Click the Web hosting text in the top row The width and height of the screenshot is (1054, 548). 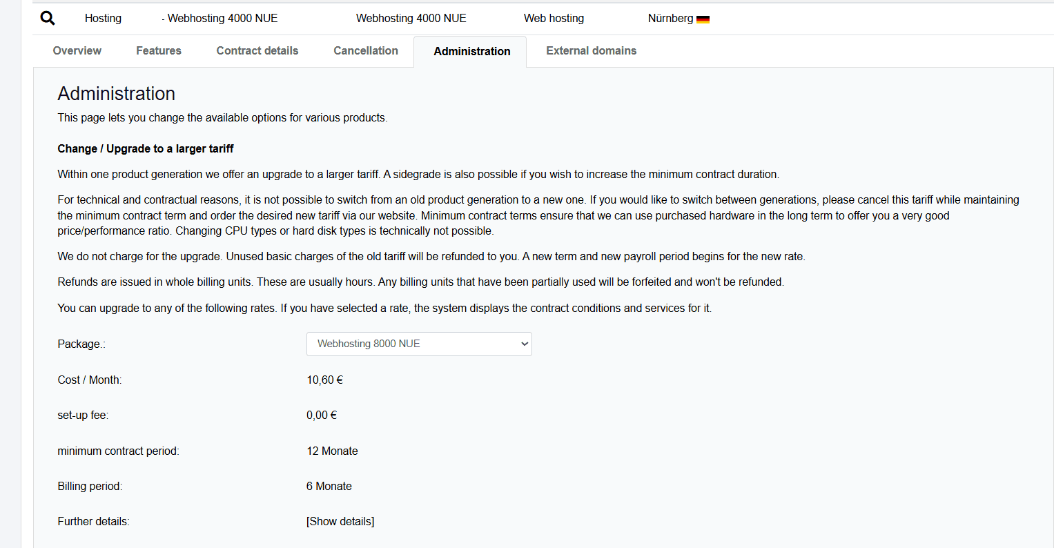[x=554, y=19]
